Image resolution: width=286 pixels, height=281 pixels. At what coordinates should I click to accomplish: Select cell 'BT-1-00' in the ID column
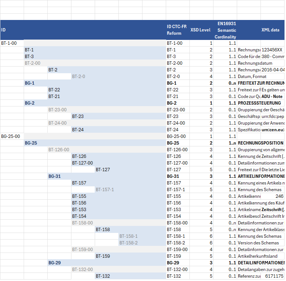[x=12, y=43]
